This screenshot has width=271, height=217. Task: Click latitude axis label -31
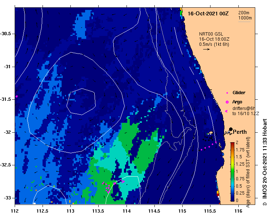pos(7,66)
